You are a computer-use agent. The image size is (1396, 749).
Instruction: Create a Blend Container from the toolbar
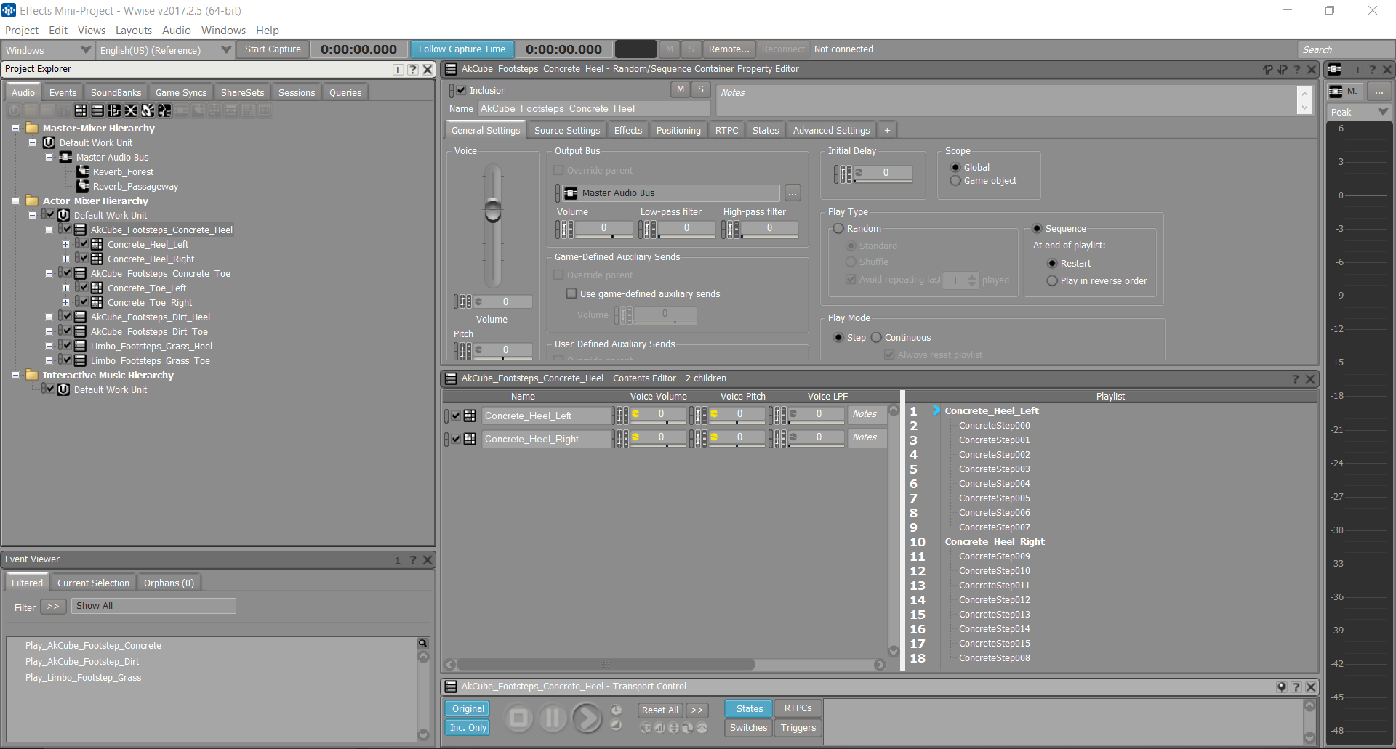tap(131, 110)
